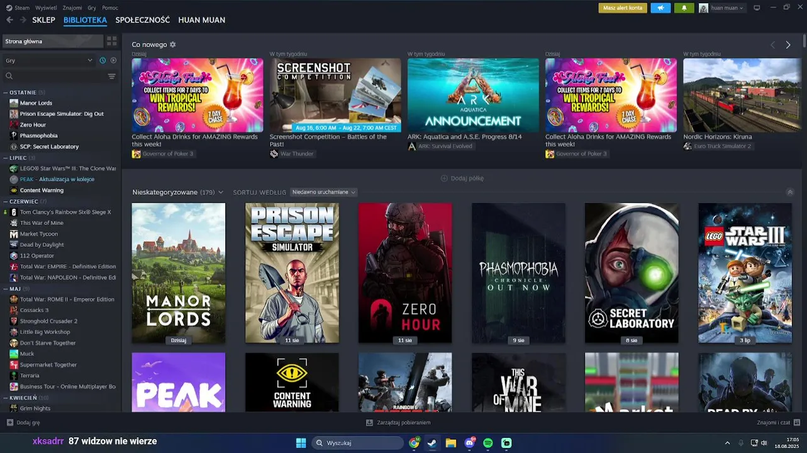Click Dodaj półkę to add shelf
This screenshot has width=807, height=453.
[x=462, y=178]
